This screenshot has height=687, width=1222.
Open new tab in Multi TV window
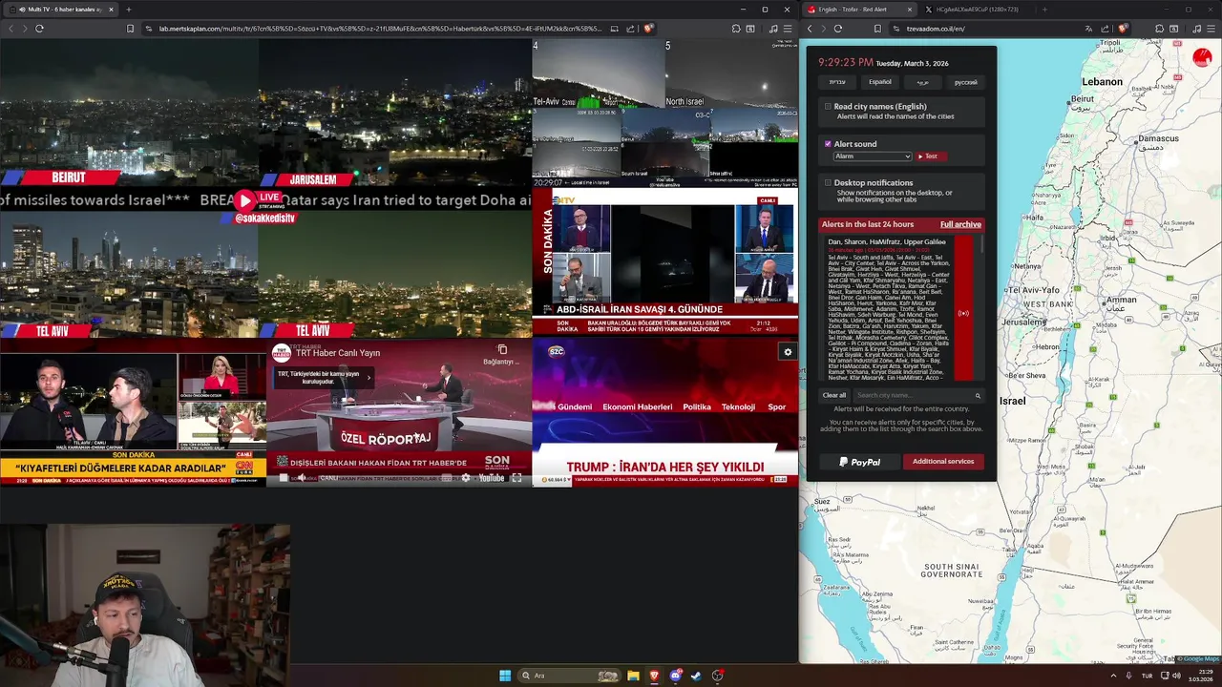coord(129,10)
